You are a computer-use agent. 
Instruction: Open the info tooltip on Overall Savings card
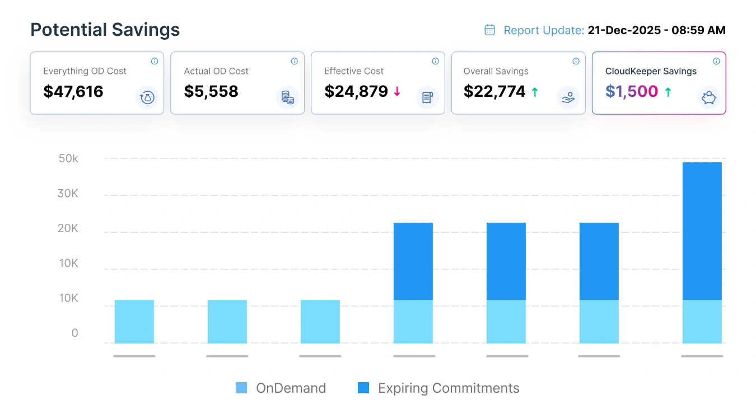coord(576,62)
